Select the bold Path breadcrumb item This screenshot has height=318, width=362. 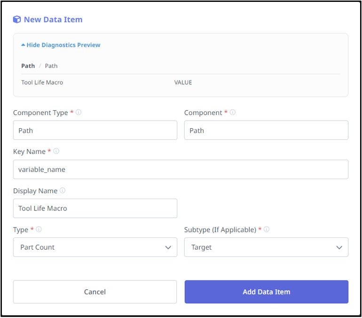[x=28, y=66]
